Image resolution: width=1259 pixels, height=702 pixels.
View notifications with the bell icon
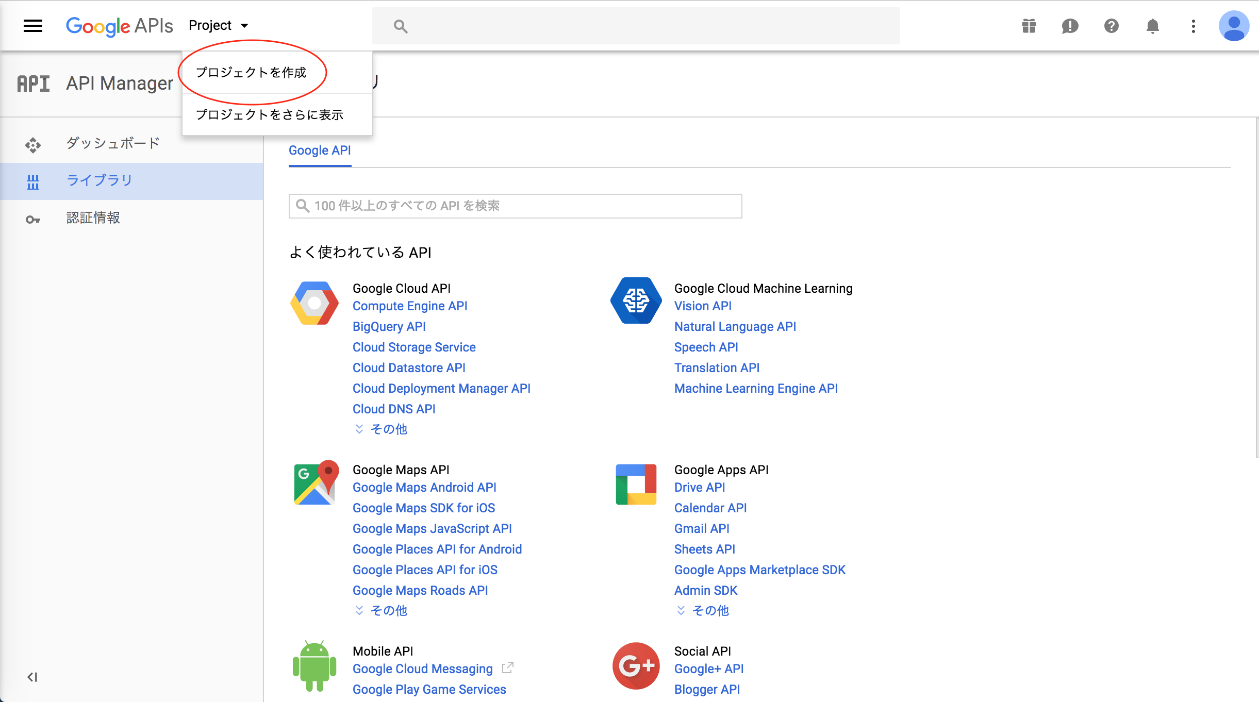[x=1152, y=26]
